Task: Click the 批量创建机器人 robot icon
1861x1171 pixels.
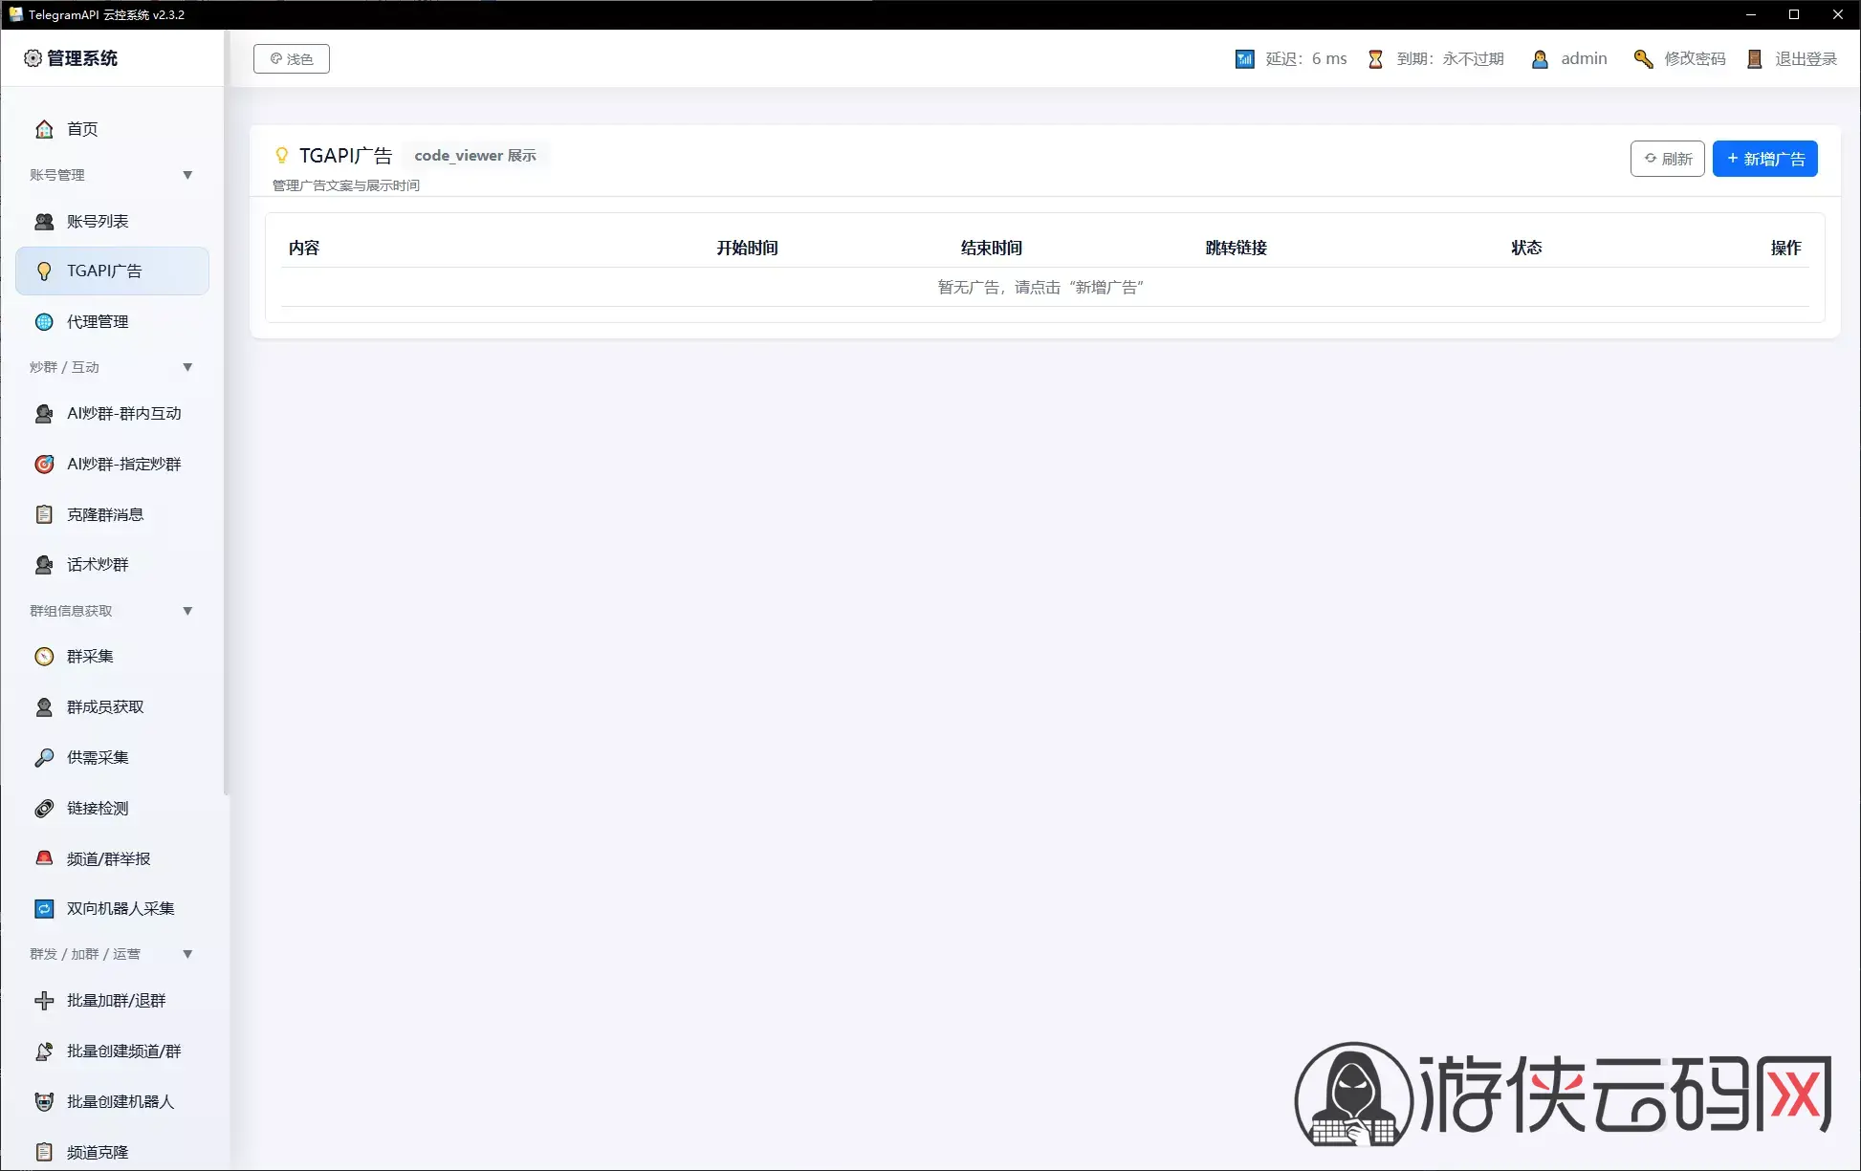Action: 44,1102
